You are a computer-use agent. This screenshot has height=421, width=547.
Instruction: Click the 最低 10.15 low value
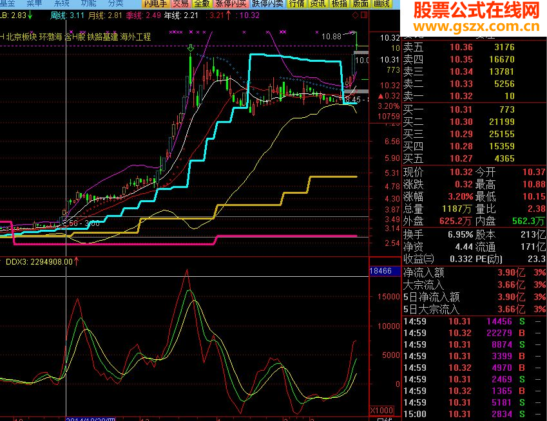point(533,196)
